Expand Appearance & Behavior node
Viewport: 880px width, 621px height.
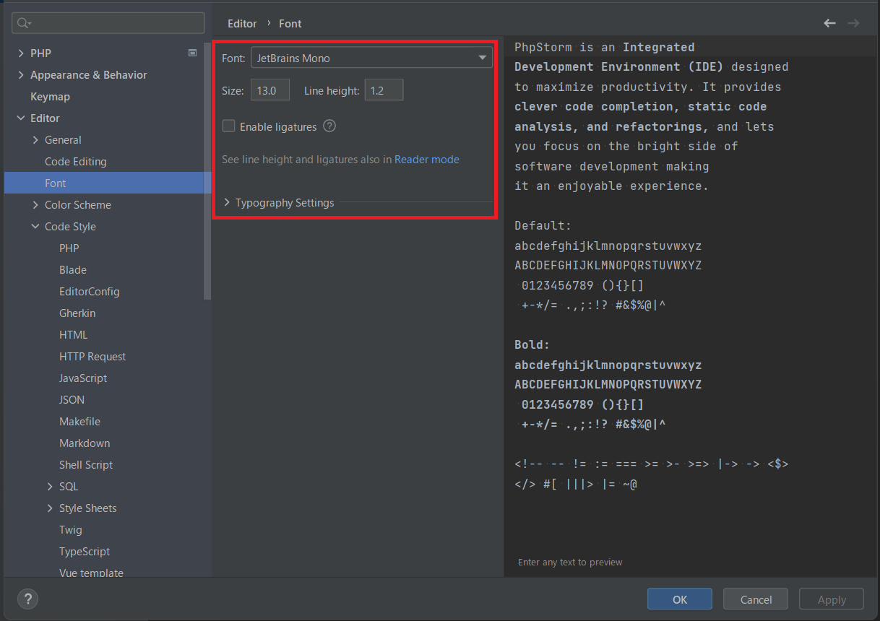[x=20, y=75]
